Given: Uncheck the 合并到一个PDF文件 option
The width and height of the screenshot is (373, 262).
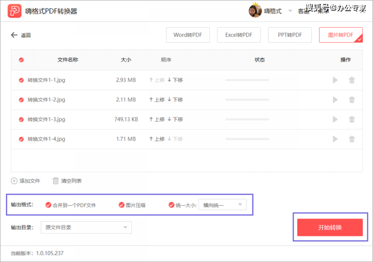Looking at the screenshot, I should tap(48, 205).
